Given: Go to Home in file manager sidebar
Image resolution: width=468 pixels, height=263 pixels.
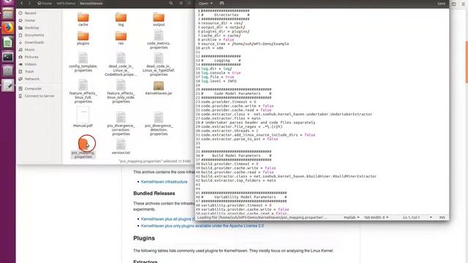Looking at the screenshot, I should point(30,20).
